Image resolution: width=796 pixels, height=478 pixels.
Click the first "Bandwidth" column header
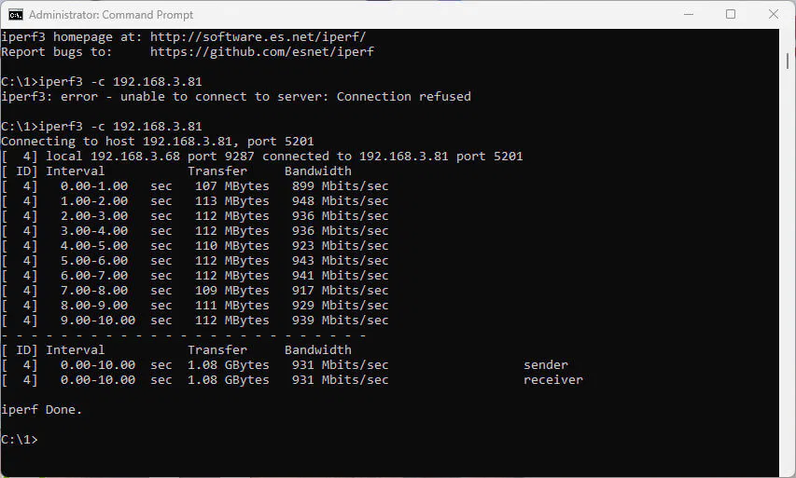coord(317,171)
